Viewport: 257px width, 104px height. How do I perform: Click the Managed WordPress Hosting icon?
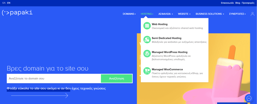pyautogui.click(x=147, y=54)
